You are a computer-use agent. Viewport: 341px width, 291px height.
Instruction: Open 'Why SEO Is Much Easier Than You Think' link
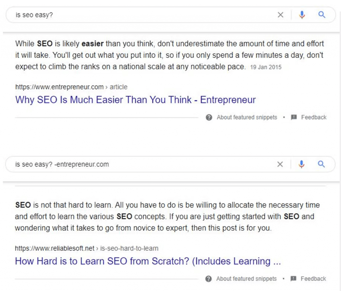136,100
